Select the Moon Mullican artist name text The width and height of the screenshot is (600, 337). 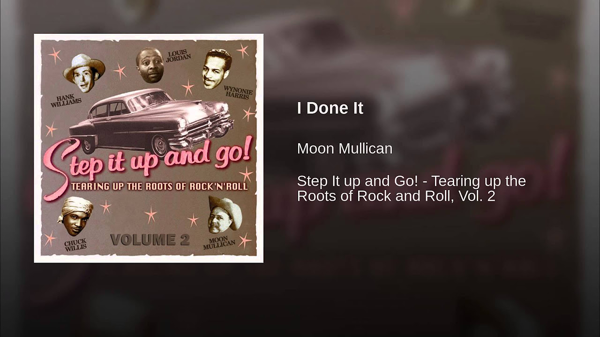coord(345,149)
